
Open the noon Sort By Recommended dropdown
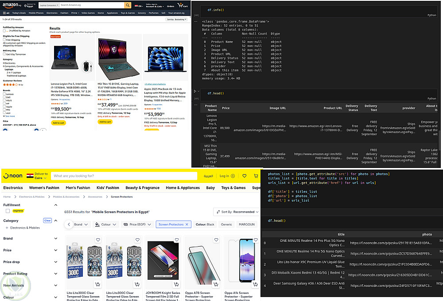coord(237,212)
